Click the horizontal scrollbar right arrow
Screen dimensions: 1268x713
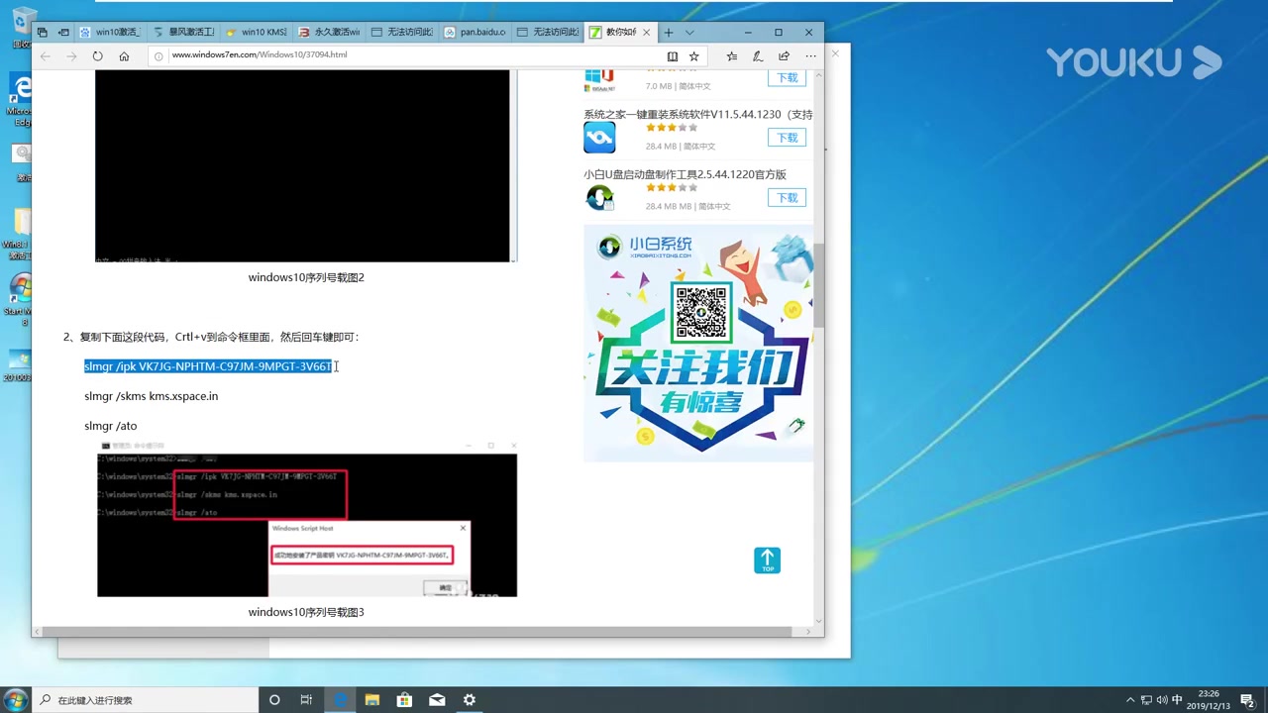click(809, 631)
